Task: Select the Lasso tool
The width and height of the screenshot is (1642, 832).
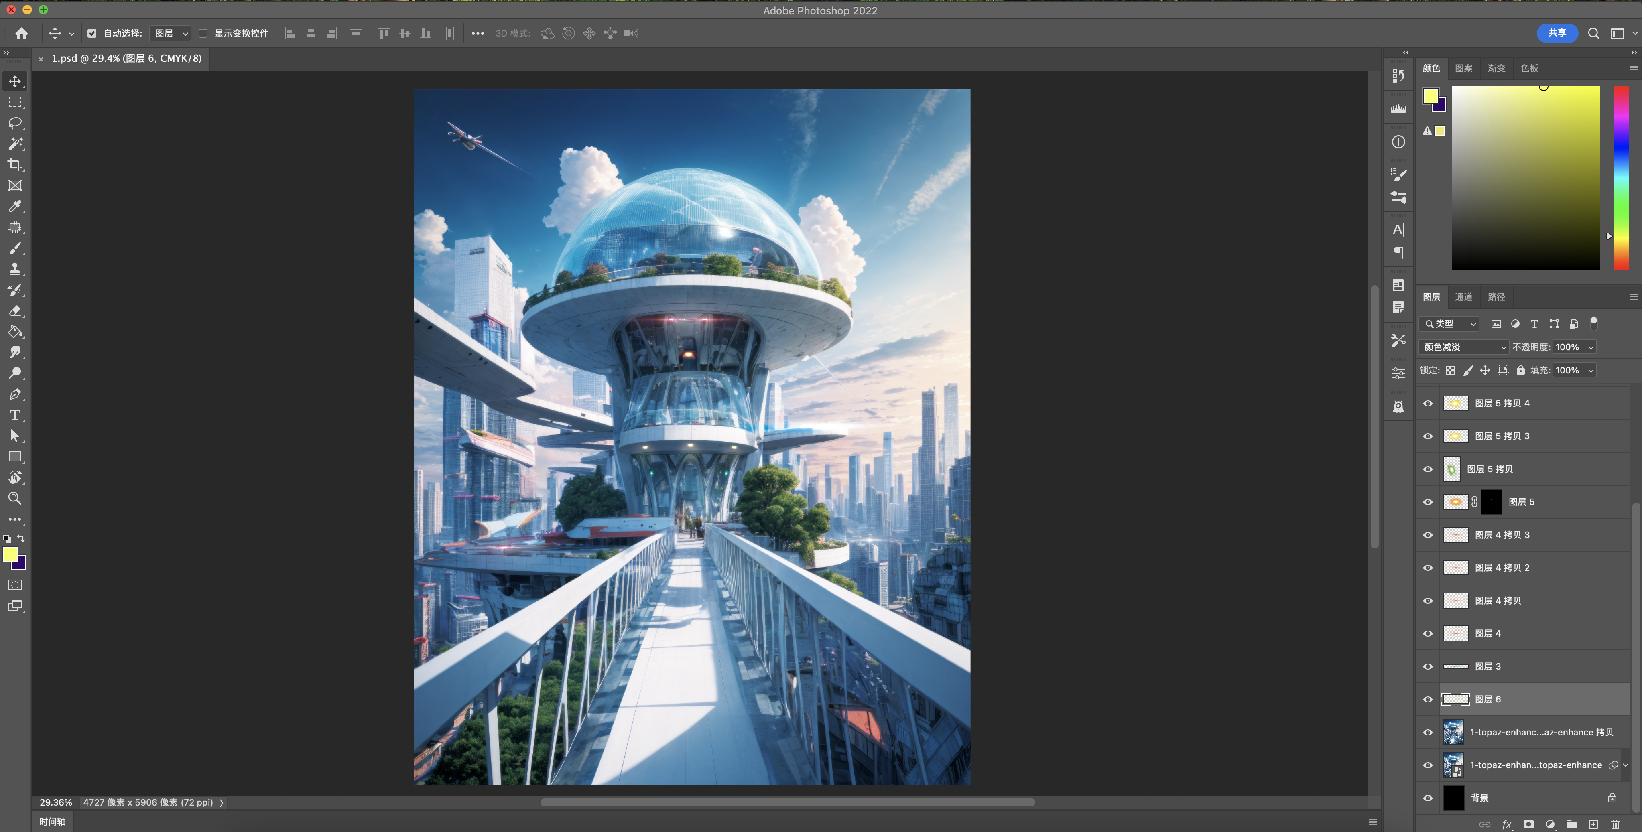Action: coord(15,123)
